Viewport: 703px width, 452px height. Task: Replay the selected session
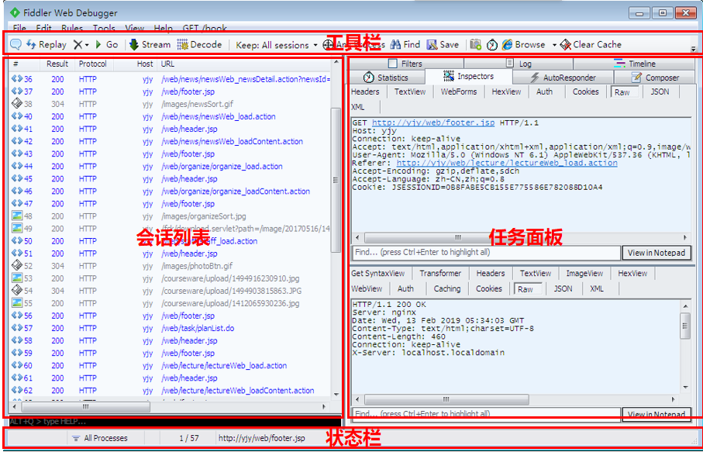47,45
